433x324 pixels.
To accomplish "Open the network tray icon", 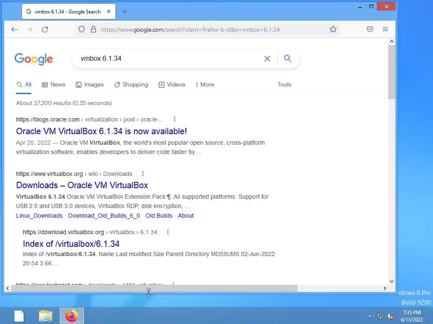I will click(380, 316).
